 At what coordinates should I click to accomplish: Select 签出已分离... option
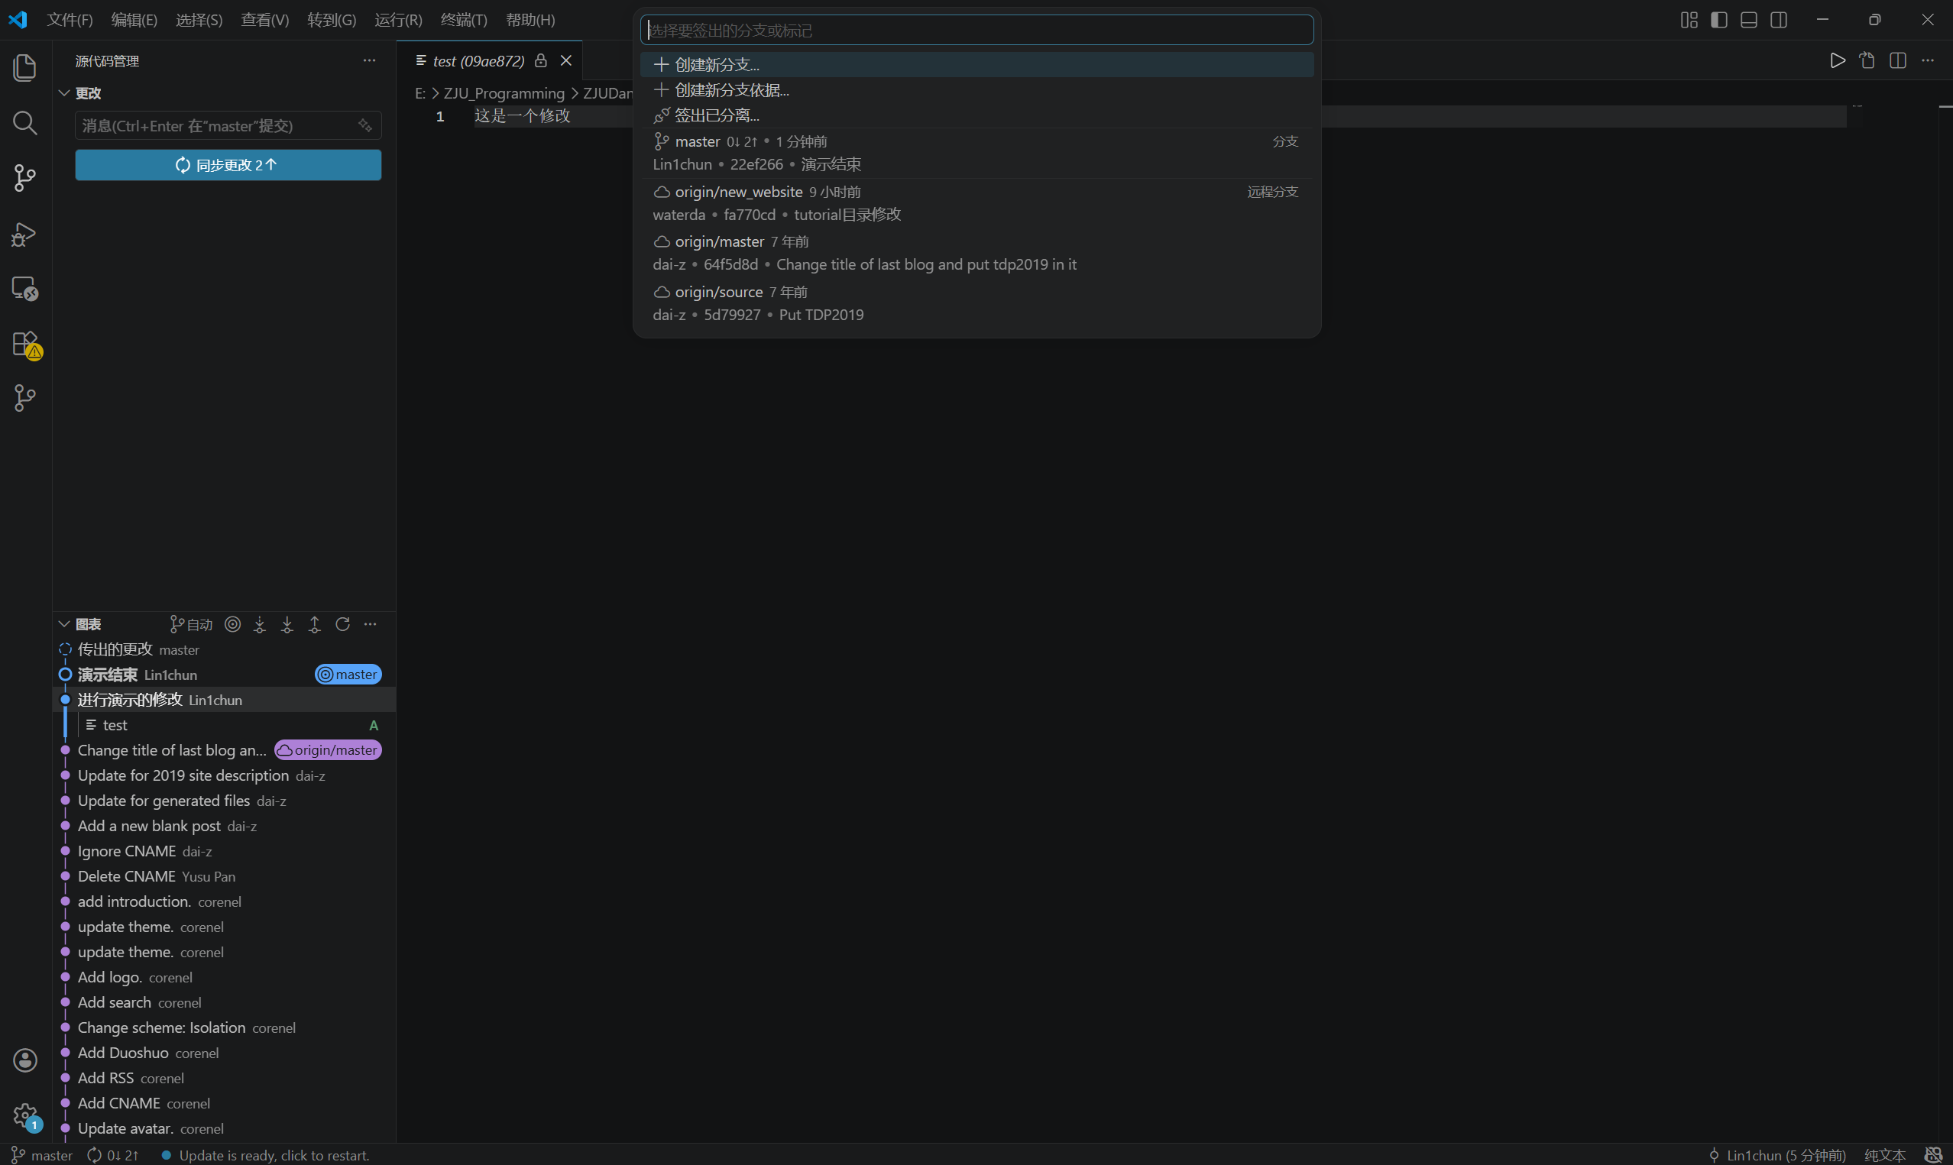click(x=976, y=115)
